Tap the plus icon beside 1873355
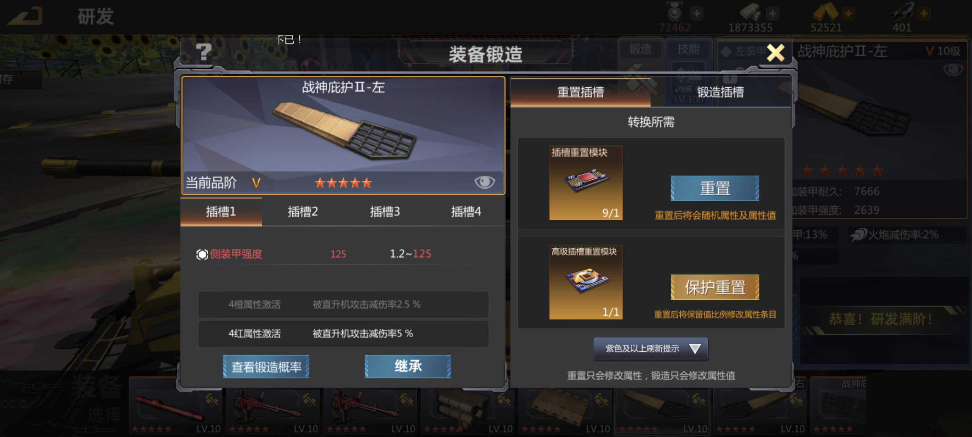 pos(772,14)
